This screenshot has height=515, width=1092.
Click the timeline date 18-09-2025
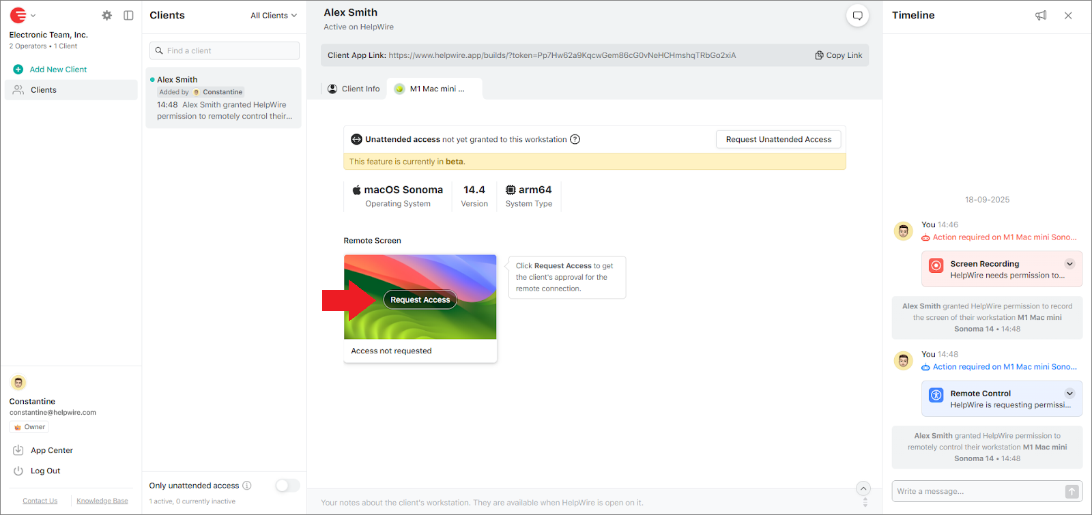coord(987,200)
